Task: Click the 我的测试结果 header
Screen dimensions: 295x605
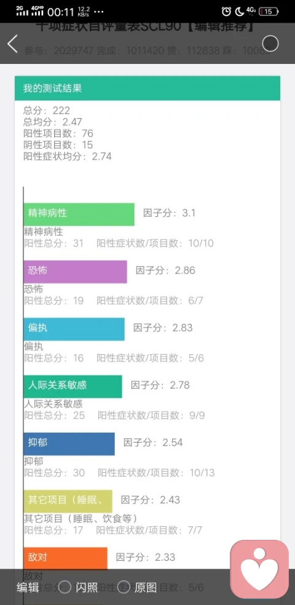Action: pos(147,88)
